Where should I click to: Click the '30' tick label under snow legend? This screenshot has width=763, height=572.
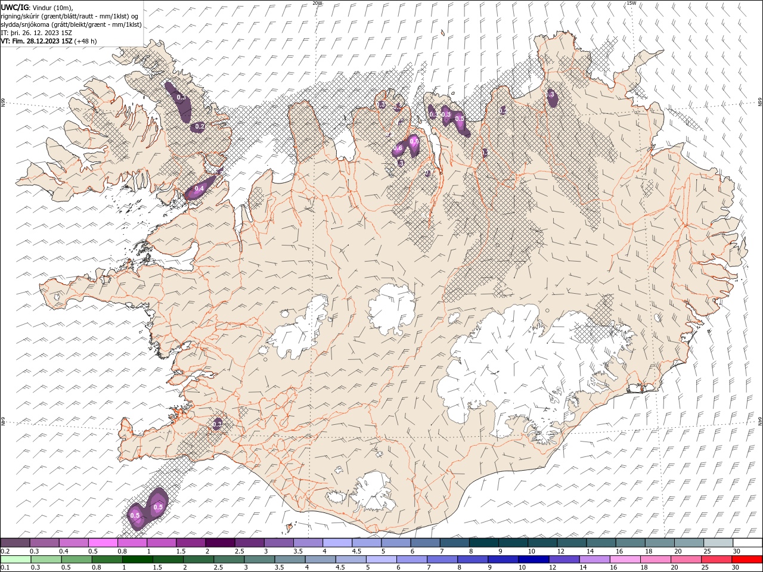[x=737, y=551]
